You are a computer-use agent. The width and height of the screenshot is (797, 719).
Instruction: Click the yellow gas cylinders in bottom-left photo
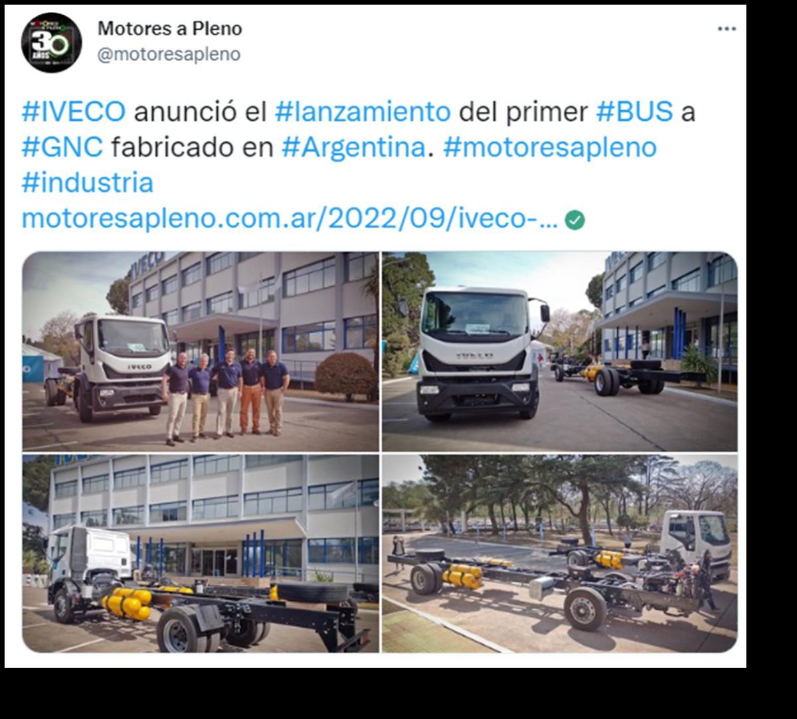coord(128,603)
